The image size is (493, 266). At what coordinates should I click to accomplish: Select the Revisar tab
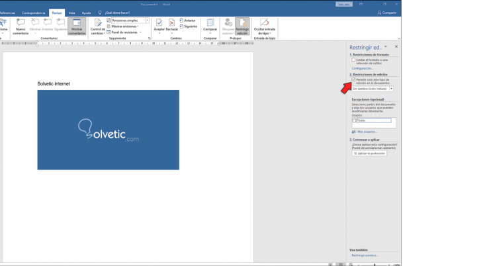tap(57, 13)
